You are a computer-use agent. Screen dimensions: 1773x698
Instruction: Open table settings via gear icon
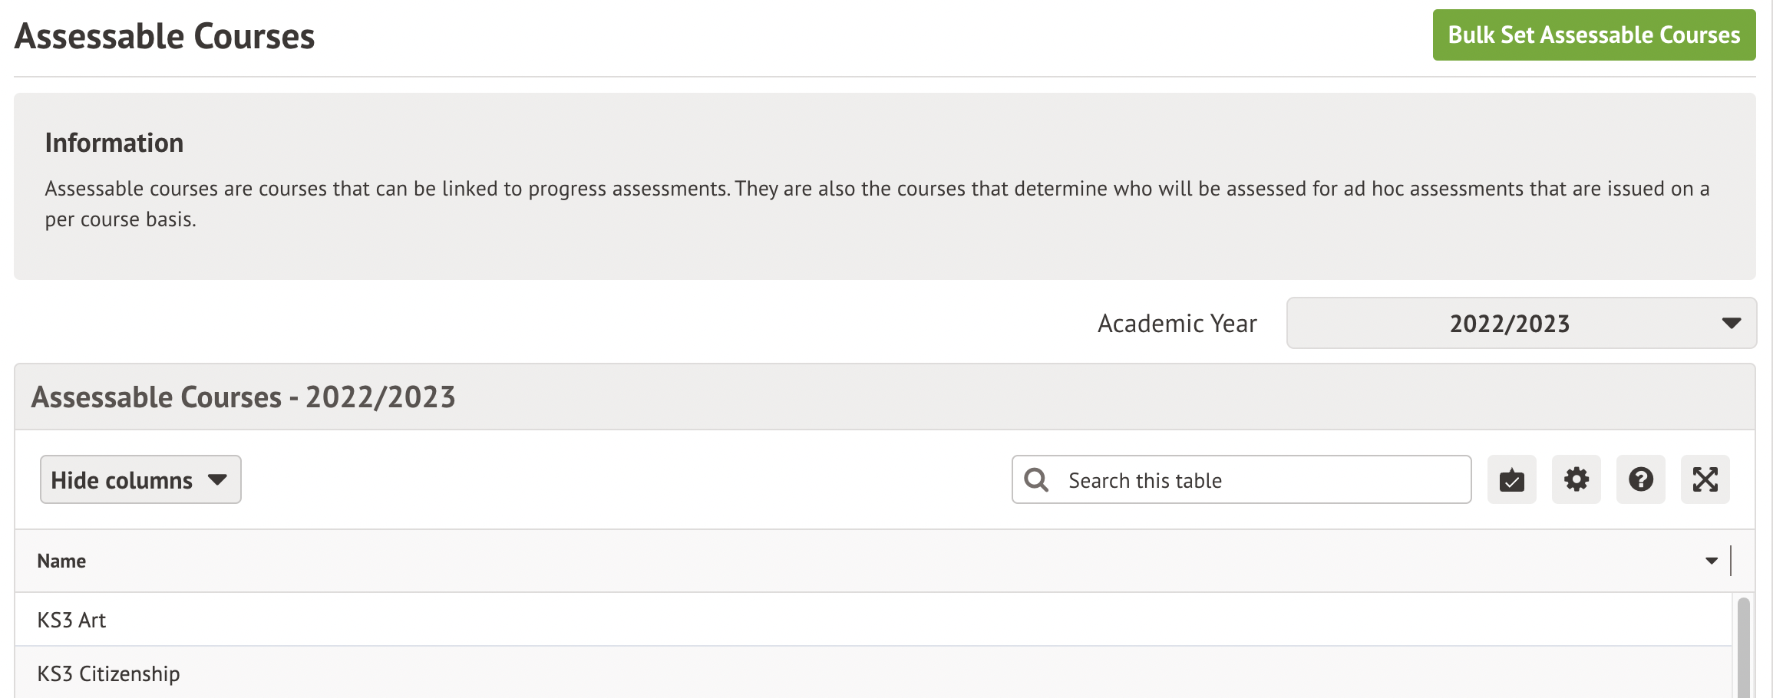1576,480
